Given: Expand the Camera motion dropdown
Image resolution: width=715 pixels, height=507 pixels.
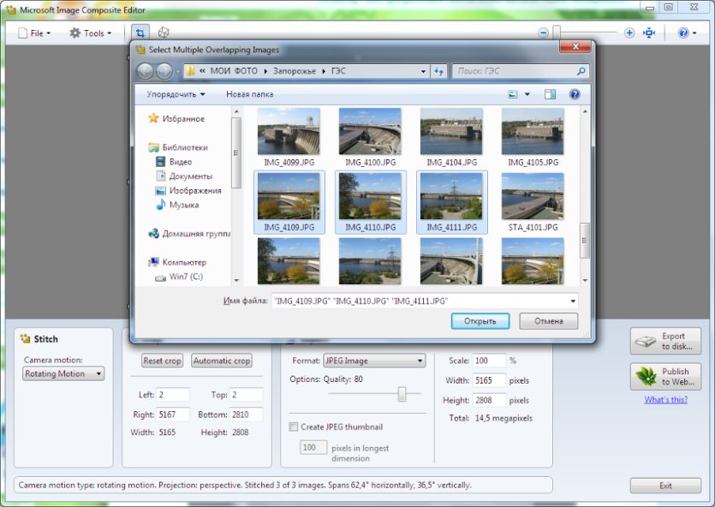Looking at the screenshot, I should [63, 373].
